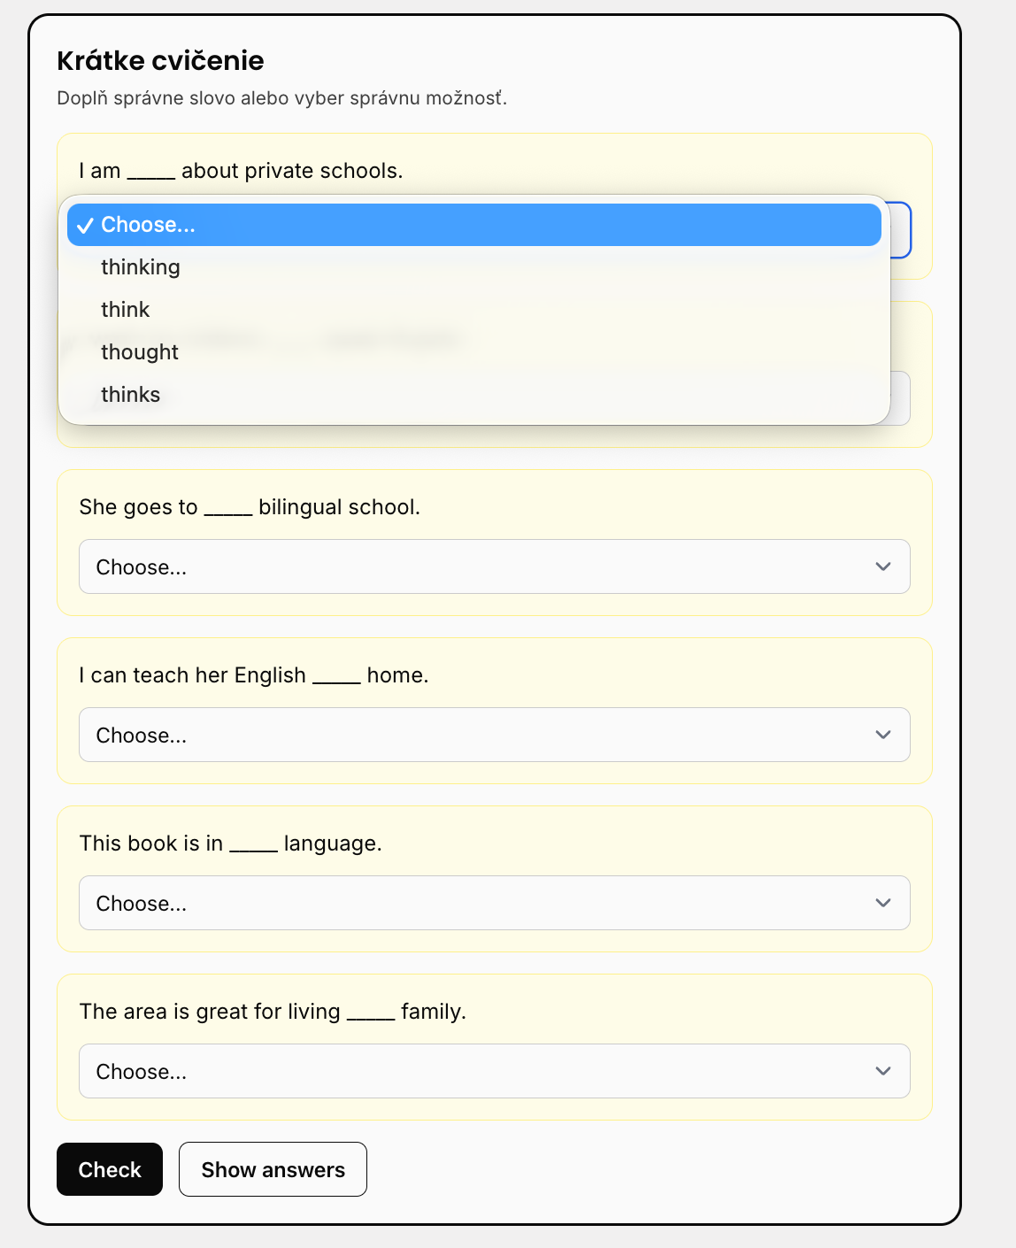The image size is (1016, 1248).
Task: Click chevron icon of bilingual school dropdown
Action: click(x=883, y=566)
